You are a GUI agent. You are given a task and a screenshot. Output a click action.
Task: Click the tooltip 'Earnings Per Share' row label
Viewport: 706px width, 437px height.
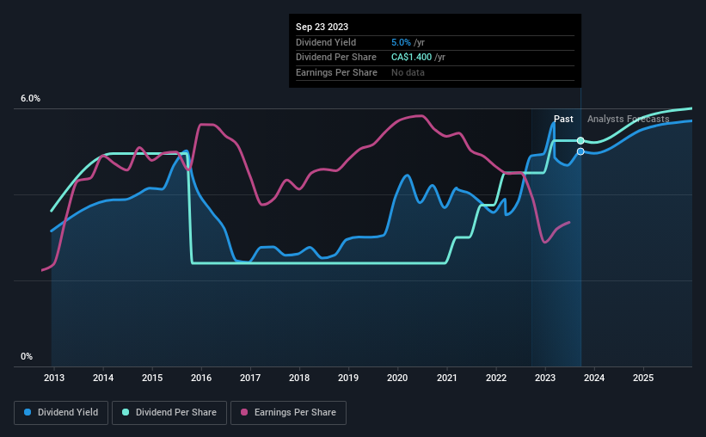pos(336,72)
